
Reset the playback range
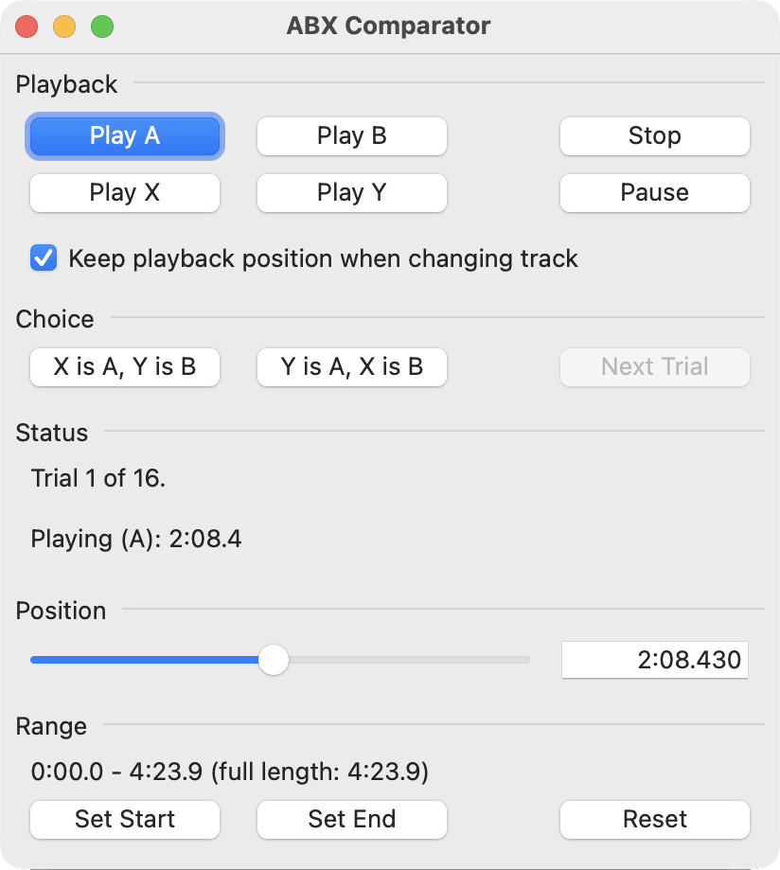tap(655, 820)
